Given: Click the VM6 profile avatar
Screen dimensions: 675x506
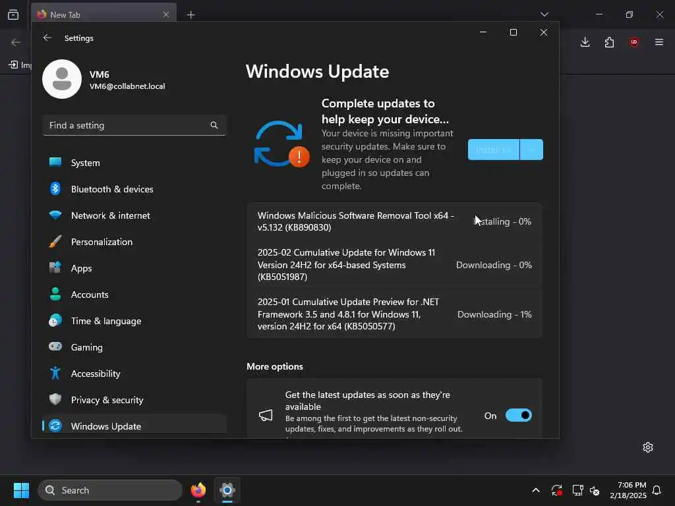Looking at the screenshot, I should coord(62,79).
